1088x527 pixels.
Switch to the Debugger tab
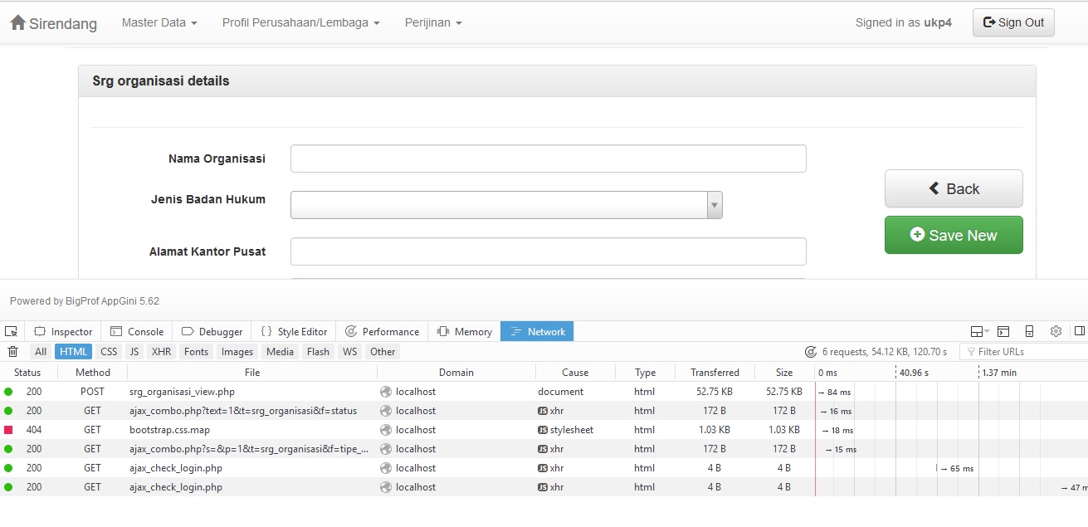tap(212, 331)
